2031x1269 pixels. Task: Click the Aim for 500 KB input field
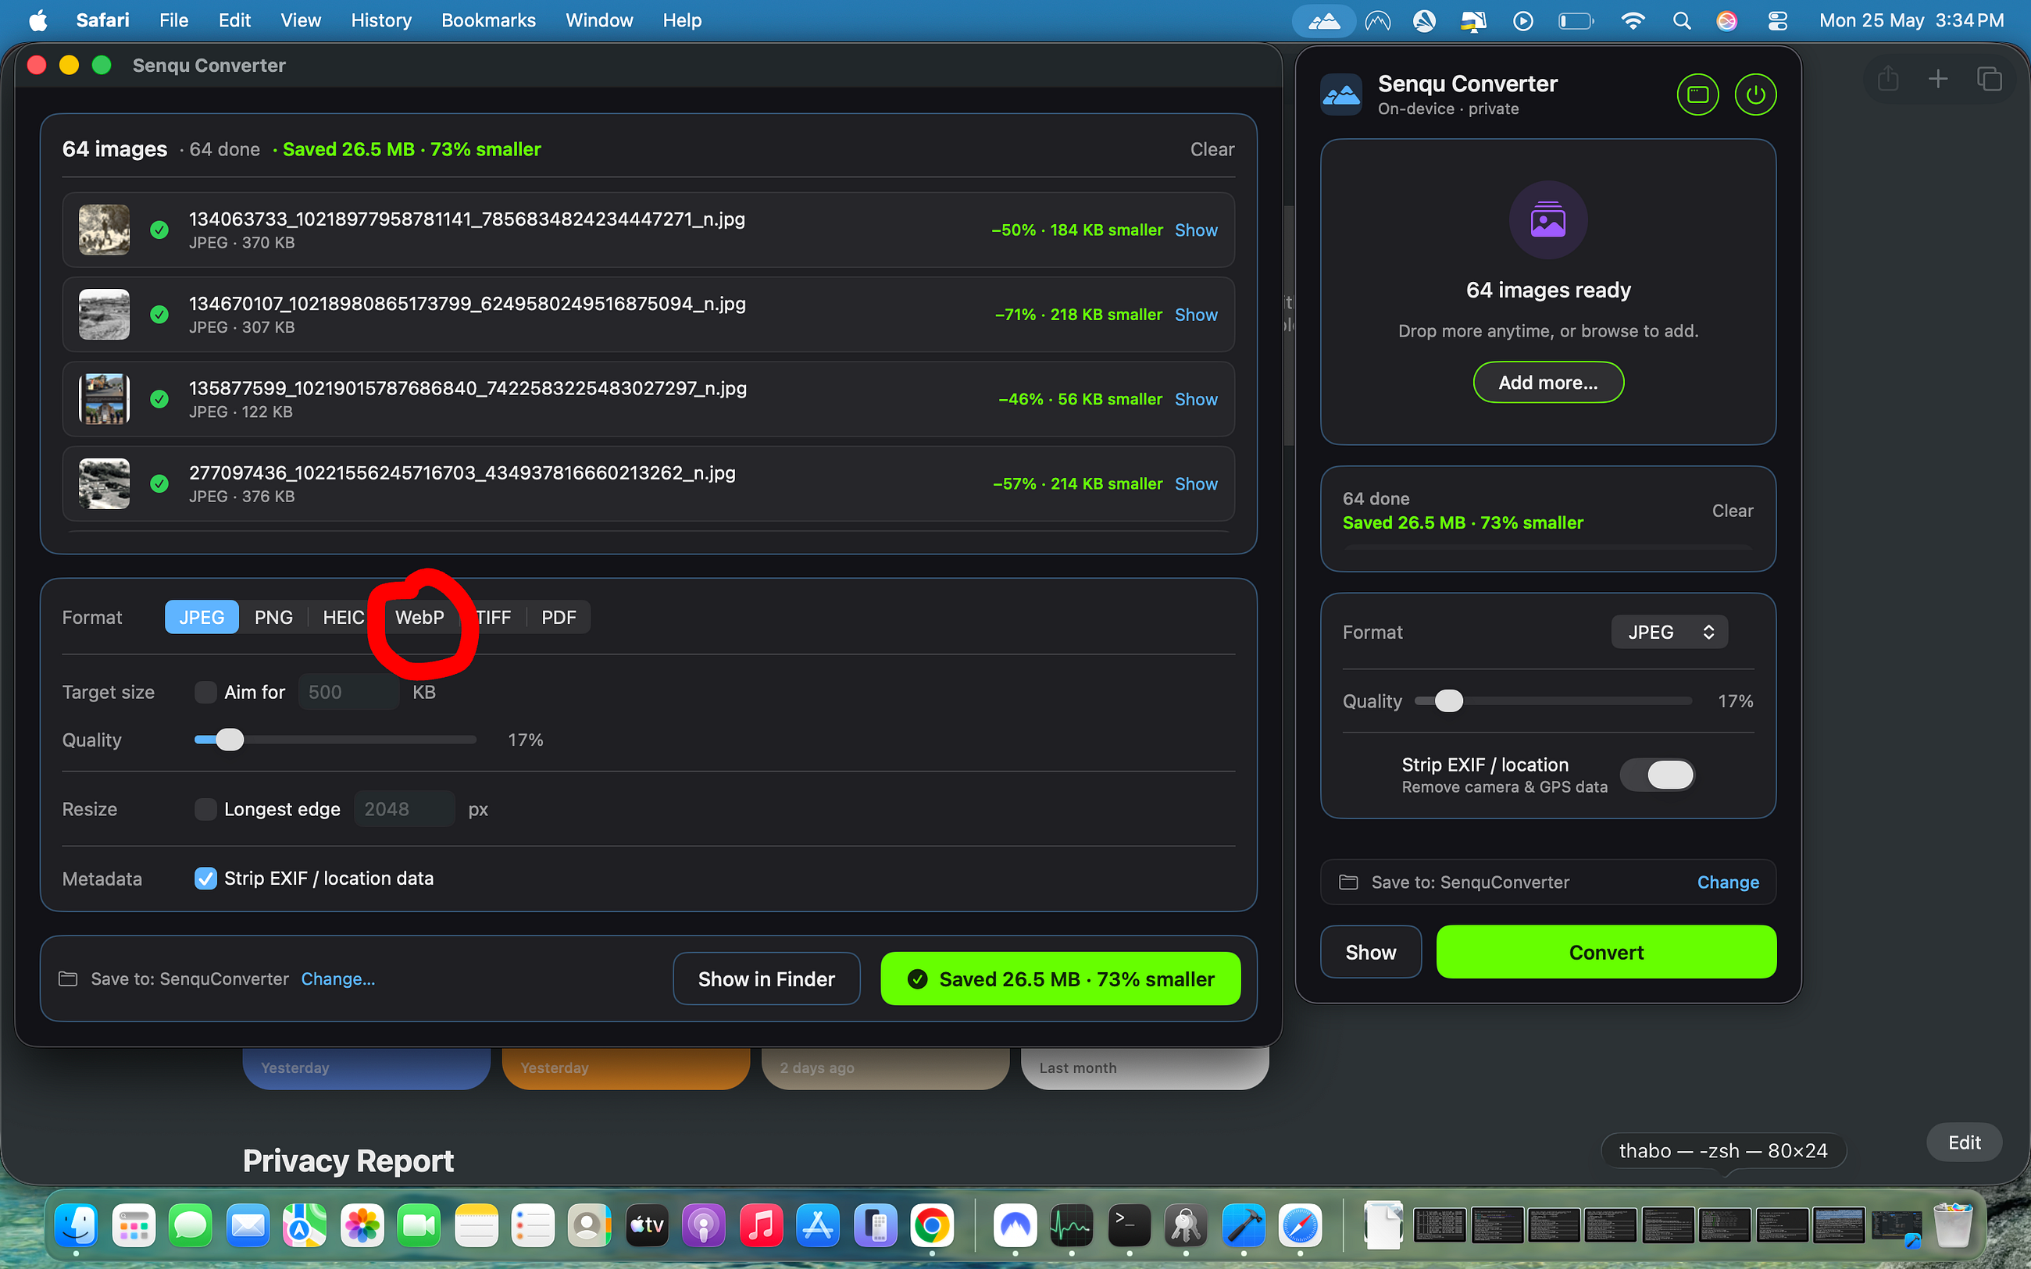pos(348,693)
